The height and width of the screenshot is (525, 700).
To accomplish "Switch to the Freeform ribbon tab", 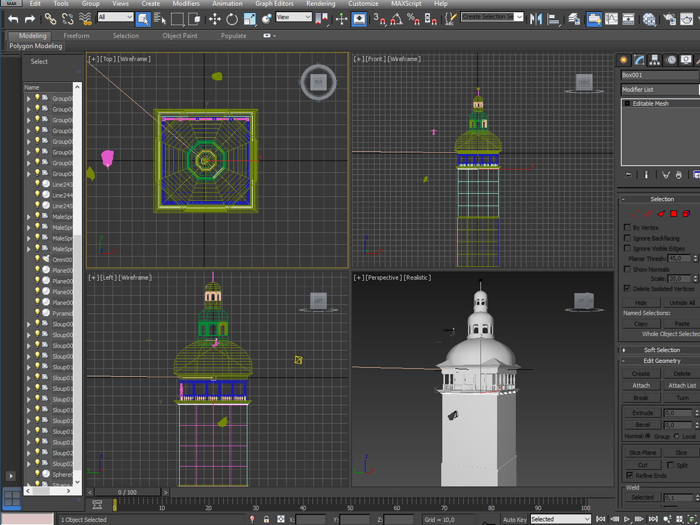I will coord(76,35).
